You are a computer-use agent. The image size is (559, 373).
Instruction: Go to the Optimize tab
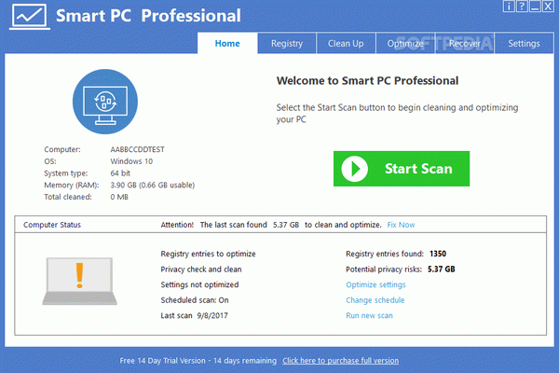point(405,43)
